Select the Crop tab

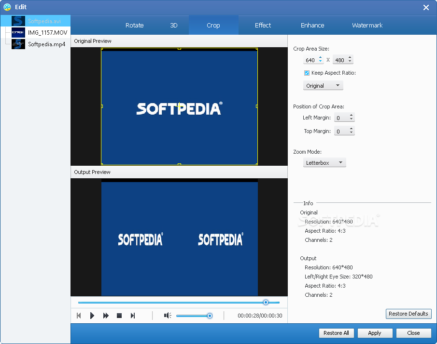pos(213,26)
